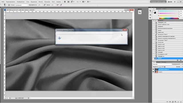The height and width of the screenshot is (103, 183).
Task: Open the Режим mode dropdown
Action: coord(21,5)
